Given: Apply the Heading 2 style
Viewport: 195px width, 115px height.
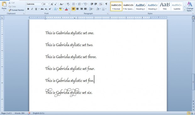Looking at the screenshot, I should coord(153,7).
